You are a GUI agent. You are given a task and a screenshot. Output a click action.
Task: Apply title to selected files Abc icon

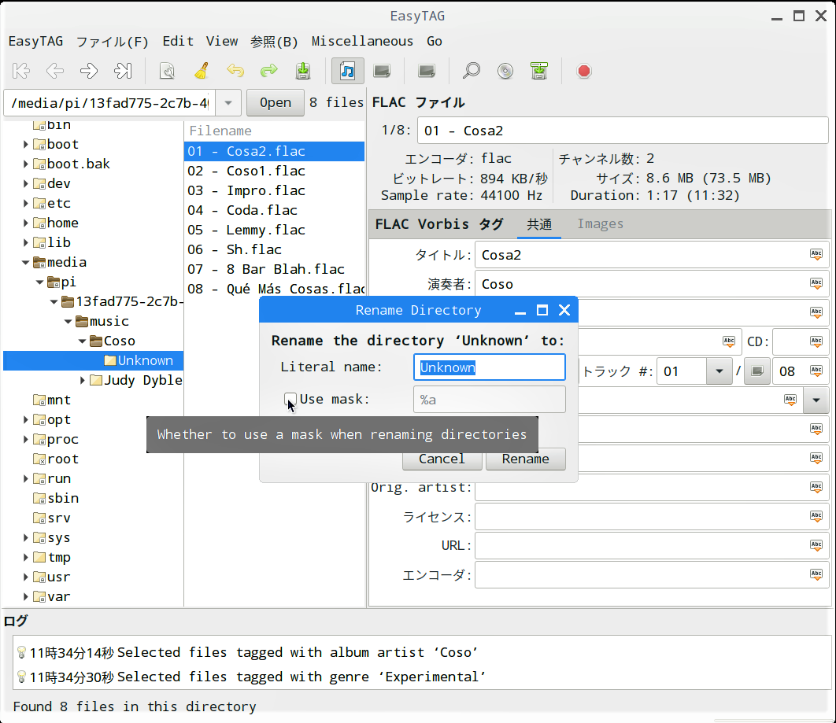coord(816,255)
